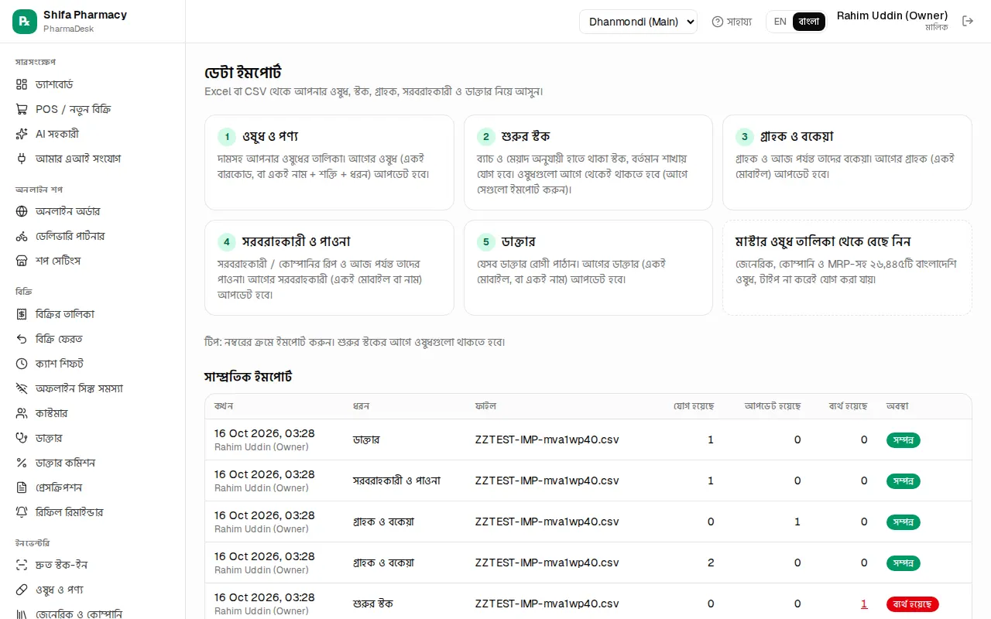Screen dimensions: 991x619
Task: Select the ওষুধ ও পণ্য import card
Action: pos(329,162)
